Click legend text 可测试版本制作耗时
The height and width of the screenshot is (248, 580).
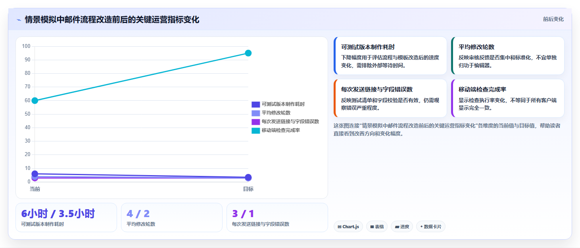tap(283, 104)
